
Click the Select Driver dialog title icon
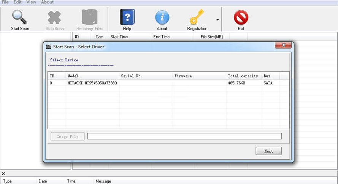[49, 47]
